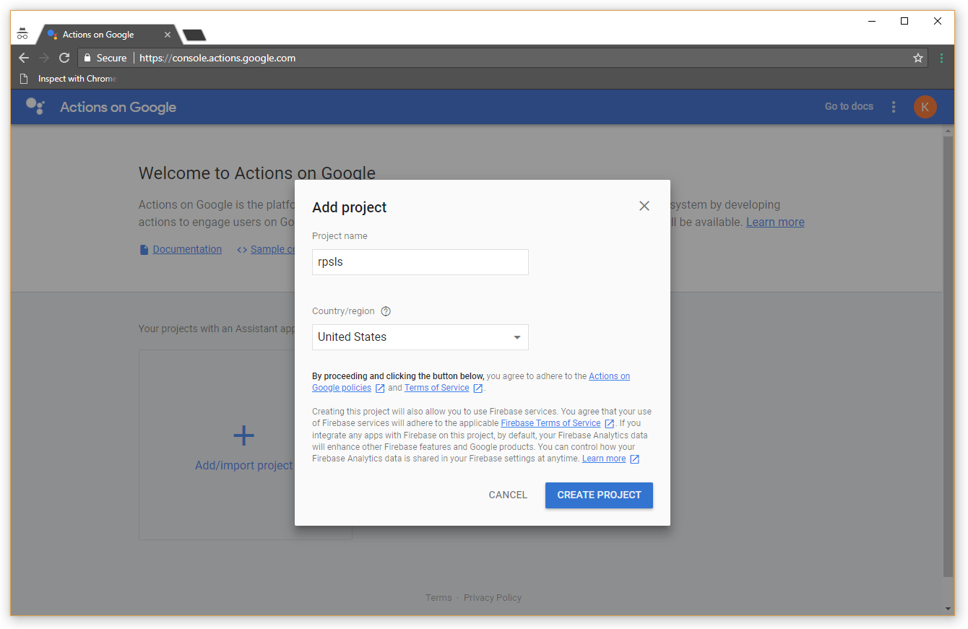
Task: Close the Actions on Google tab
Action: [168, 35]
